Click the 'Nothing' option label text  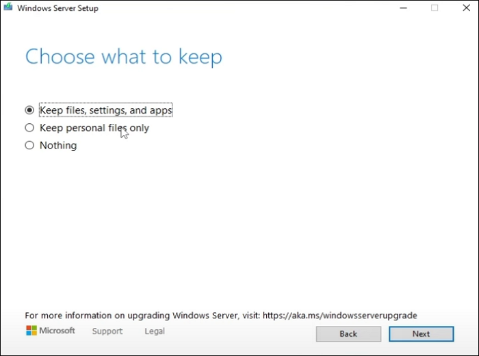tap(58, 145)
